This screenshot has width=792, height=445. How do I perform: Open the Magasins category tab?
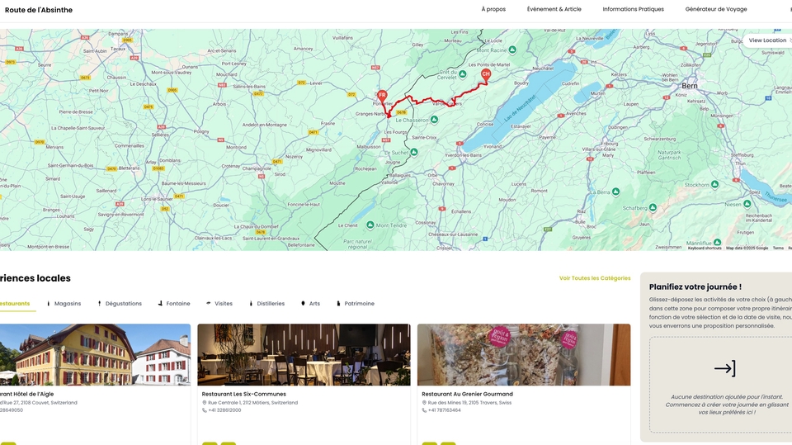[x=64, y=304]
